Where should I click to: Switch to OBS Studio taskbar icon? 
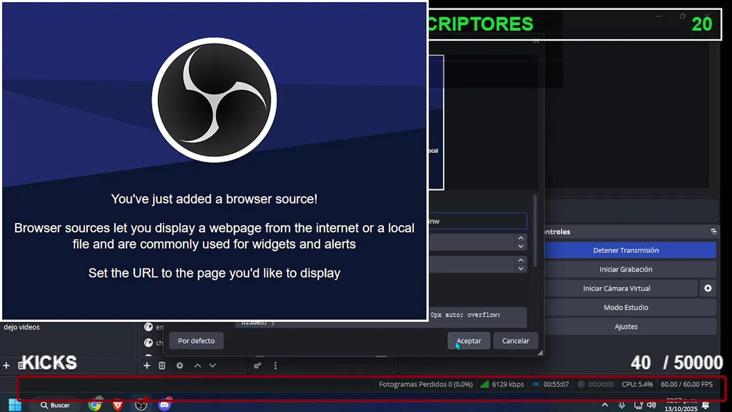coord(141,405)
